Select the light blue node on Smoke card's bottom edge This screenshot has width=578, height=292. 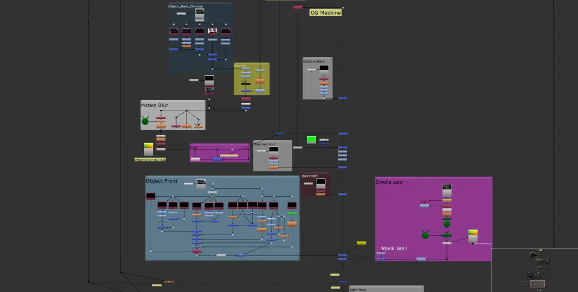[x=421, y=259]
